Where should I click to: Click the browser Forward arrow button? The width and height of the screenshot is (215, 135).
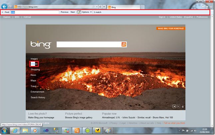[x=10, y=7]
